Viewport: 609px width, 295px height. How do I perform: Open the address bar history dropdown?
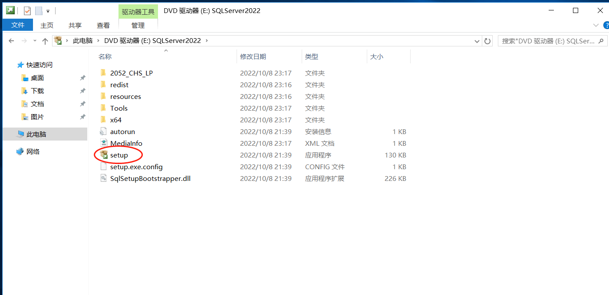pos(477,41)
